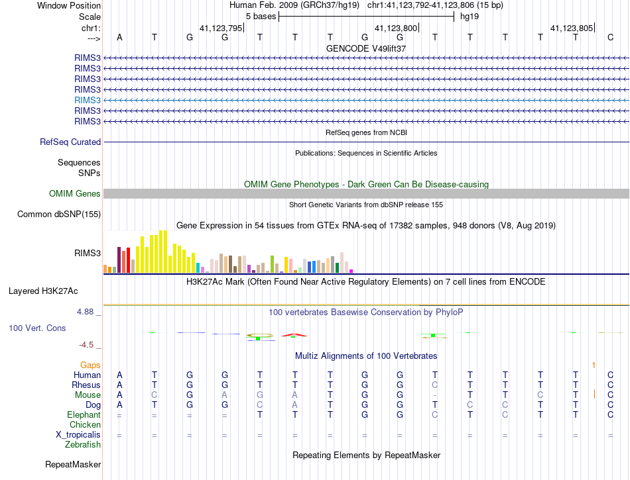Click the chr1: base position label
The image size is (630, 480).
point(91,28)
